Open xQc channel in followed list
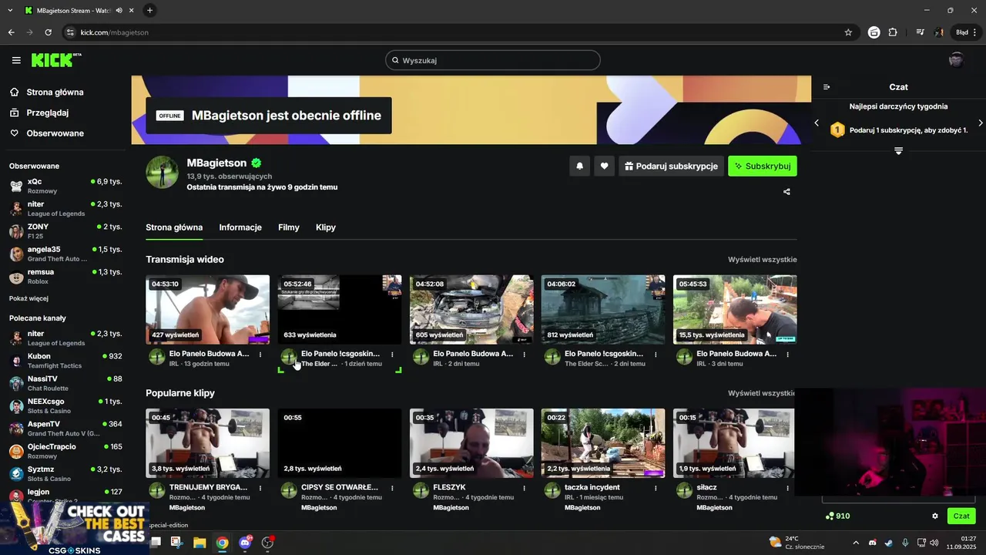 point(65,186)
